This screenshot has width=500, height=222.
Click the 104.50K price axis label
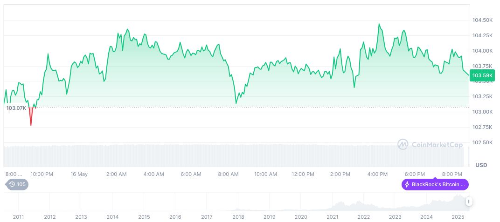(482, 20)
